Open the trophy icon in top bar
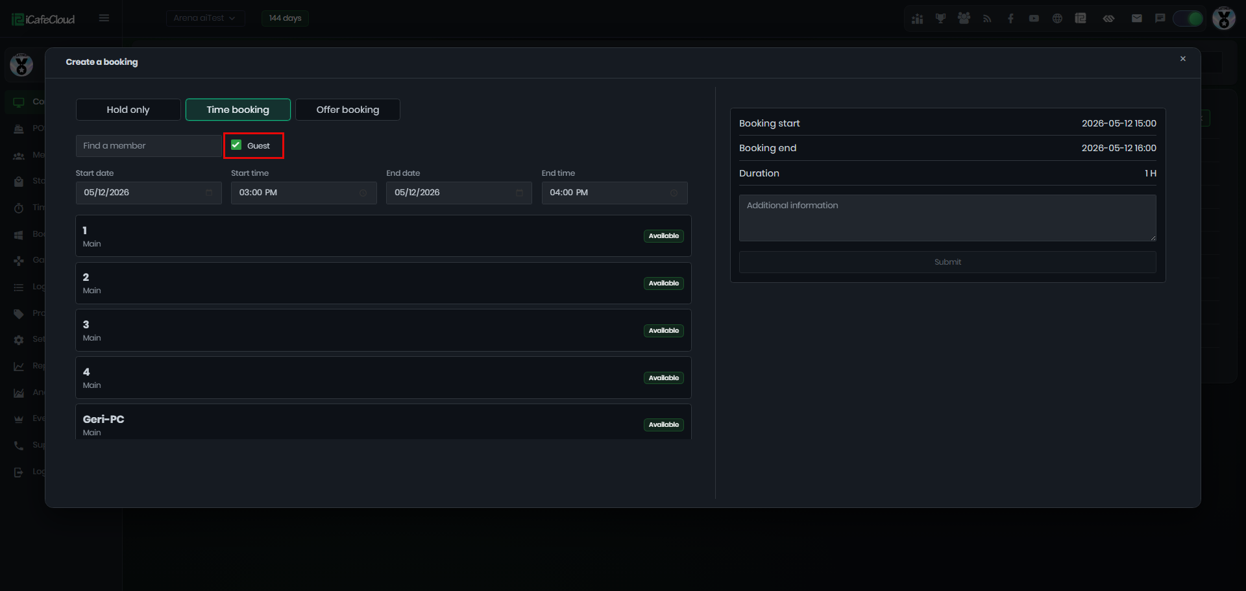 pos(940,18)
